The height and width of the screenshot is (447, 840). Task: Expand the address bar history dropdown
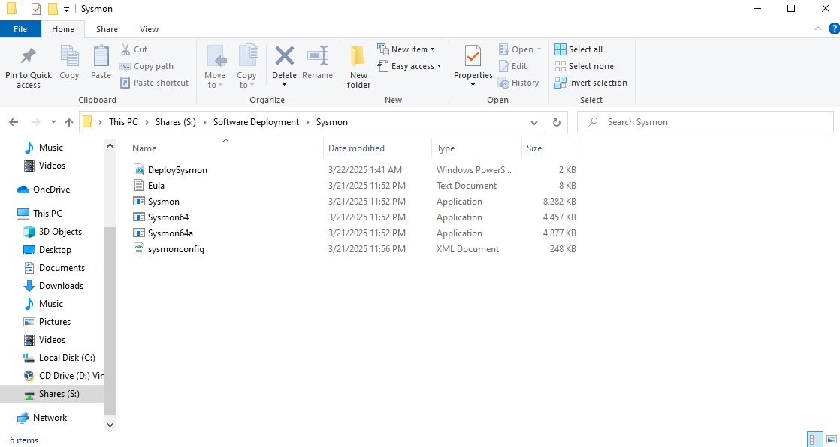pos(534,122)
